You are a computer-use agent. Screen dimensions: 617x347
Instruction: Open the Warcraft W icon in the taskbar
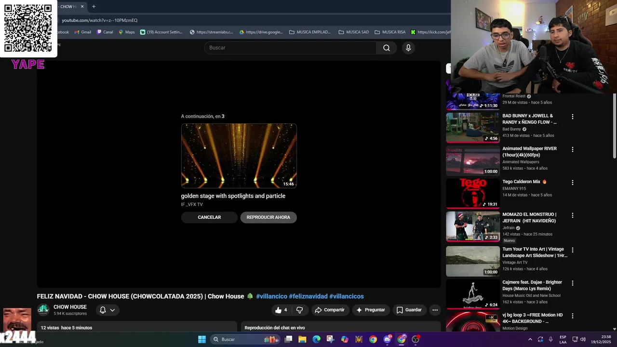pyautogui.click(x=359, y=339)
